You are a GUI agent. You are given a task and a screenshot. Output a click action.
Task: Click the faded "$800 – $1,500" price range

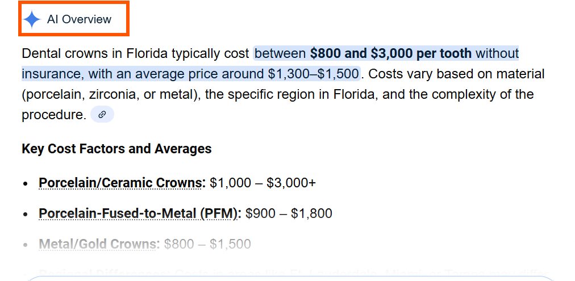point(207,244)
